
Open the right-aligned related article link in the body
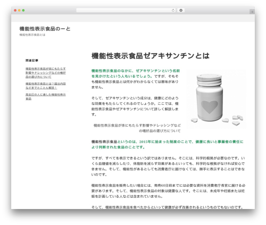[x=137, y=128]
